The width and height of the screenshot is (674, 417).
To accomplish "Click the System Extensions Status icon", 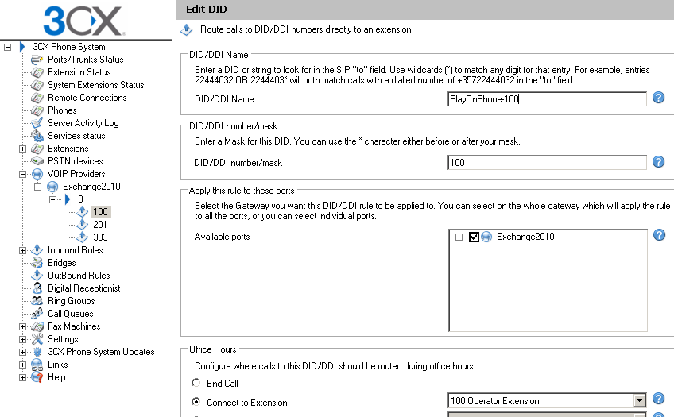I will click(x=37, y=85).
